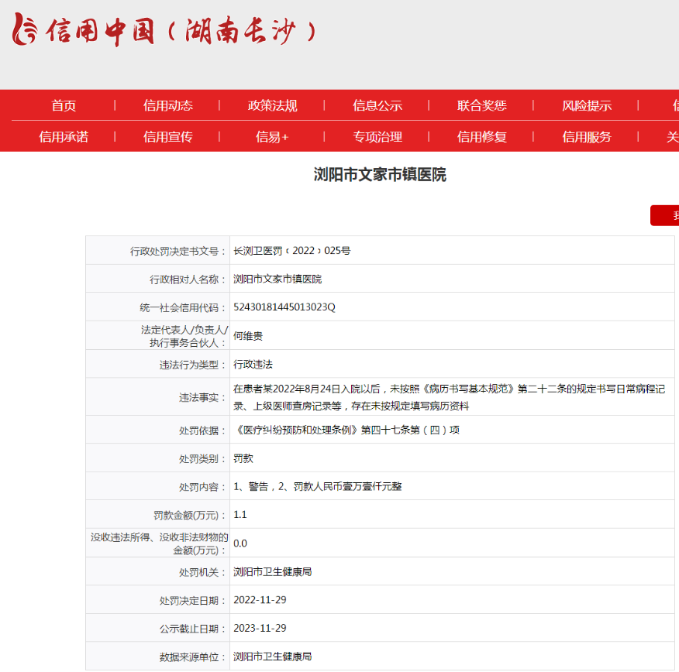679x672 pixels.
Task: Click legal representative name 何维贵
Action: [248, 336]
